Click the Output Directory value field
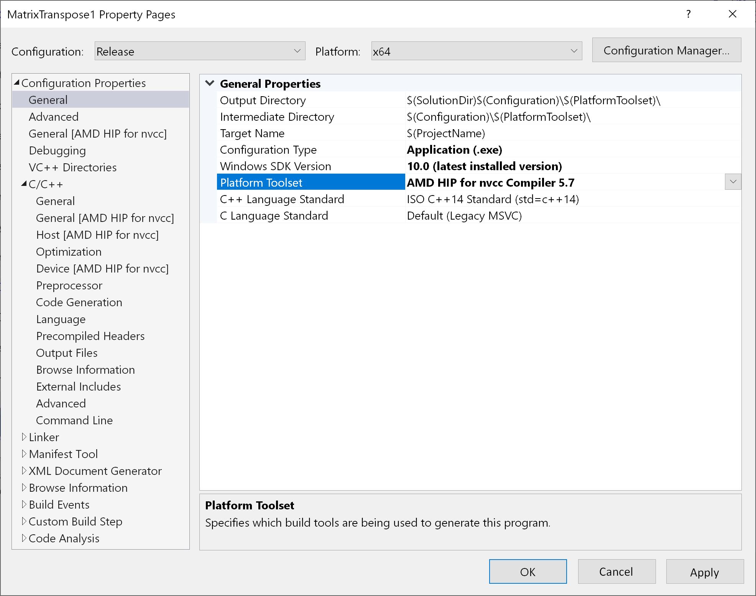The image size is (756, 596). tap(533, 100)
